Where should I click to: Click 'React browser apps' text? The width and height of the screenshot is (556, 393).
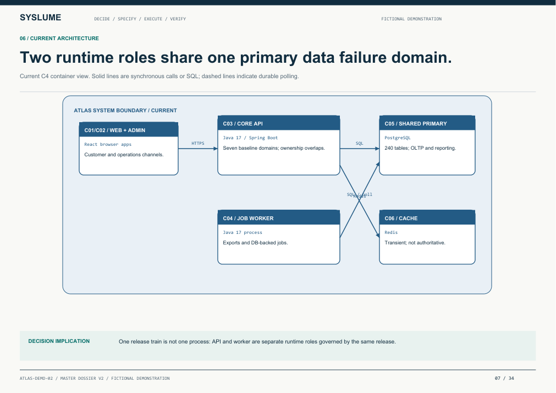(108, 145)
